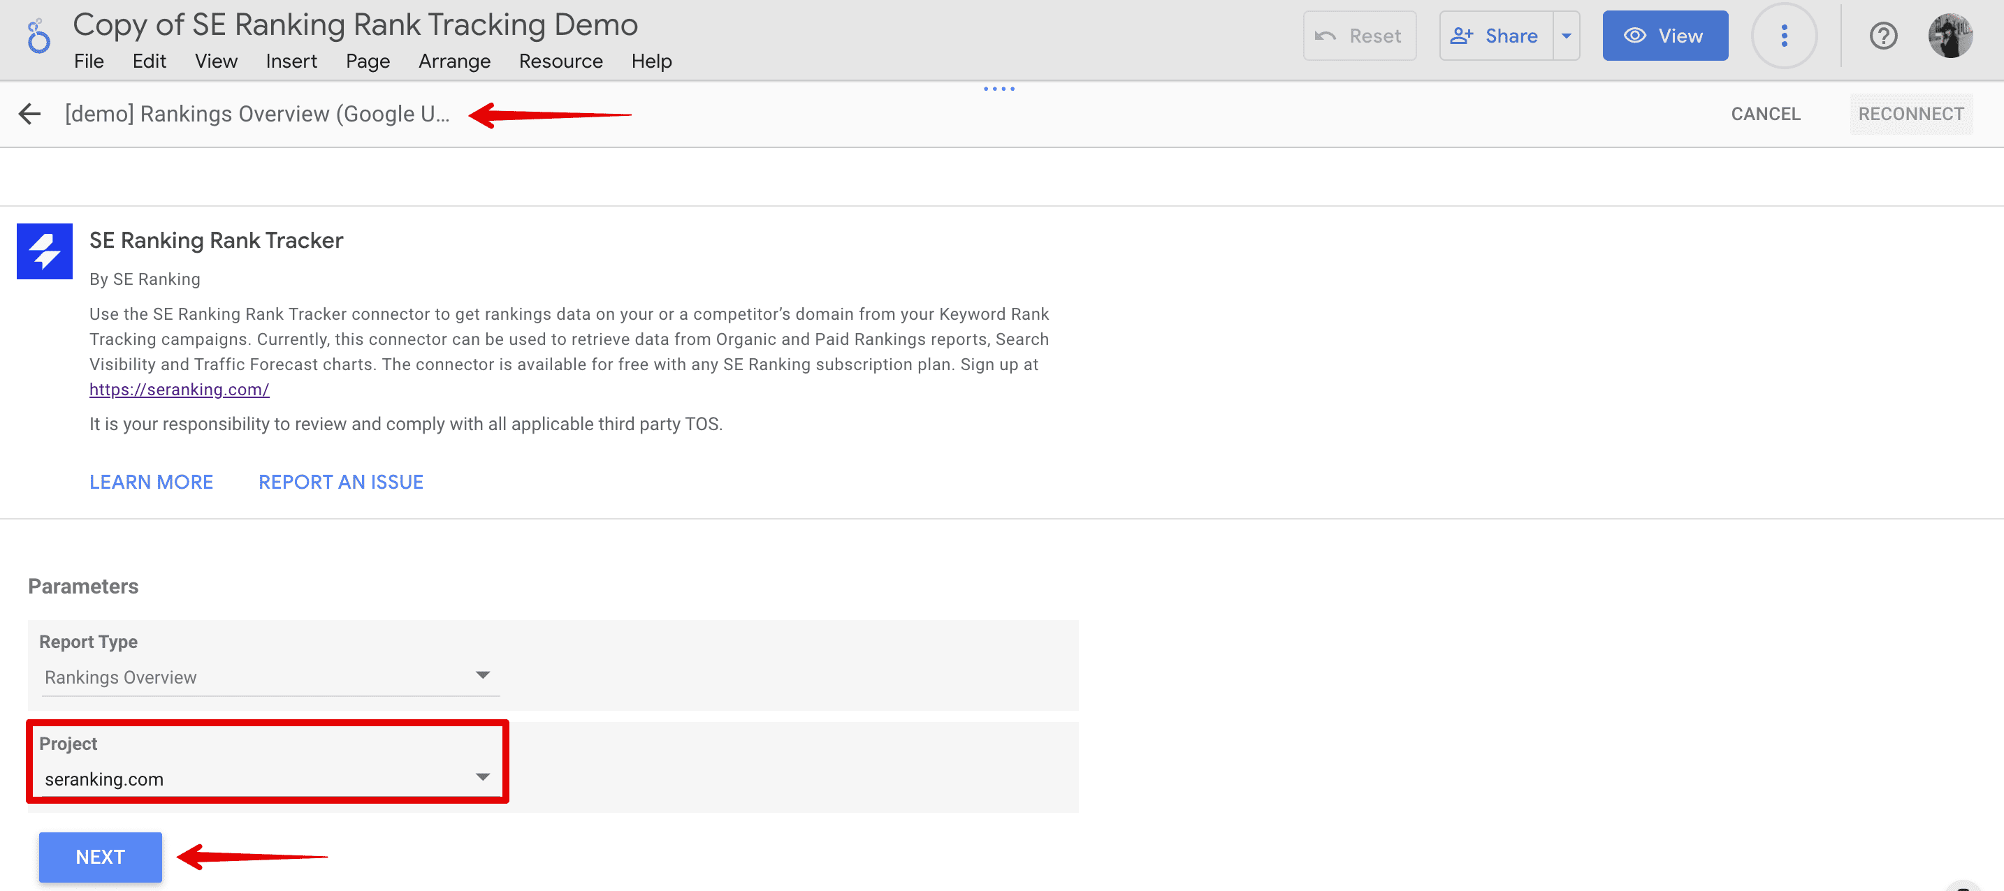
Task: Click the 'Project' label
Action: [68, 744]
